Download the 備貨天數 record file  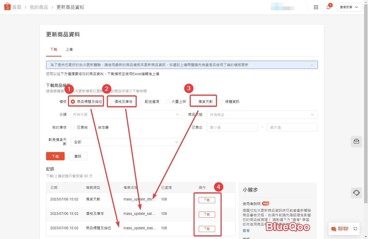(x=207, y=200)
